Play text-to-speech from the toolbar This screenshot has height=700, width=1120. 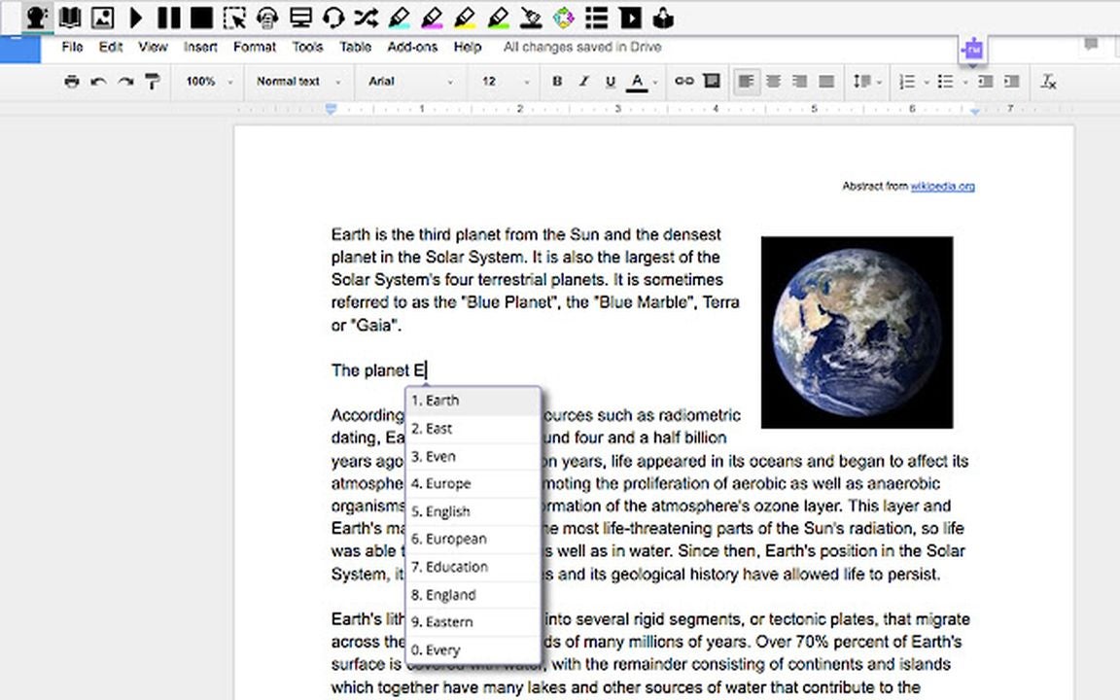[x=136, y=17]
